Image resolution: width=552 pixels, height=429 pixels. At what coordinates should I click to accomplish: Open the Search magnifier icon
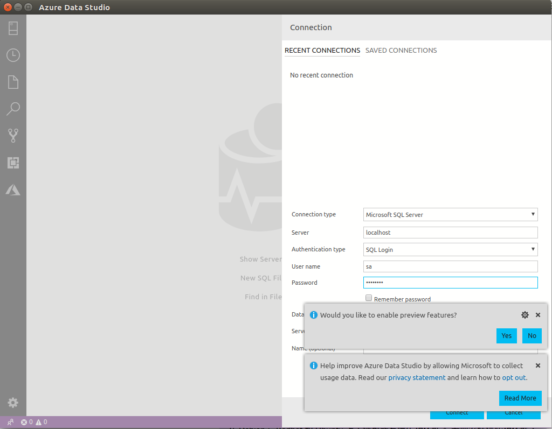coord(13,109)
